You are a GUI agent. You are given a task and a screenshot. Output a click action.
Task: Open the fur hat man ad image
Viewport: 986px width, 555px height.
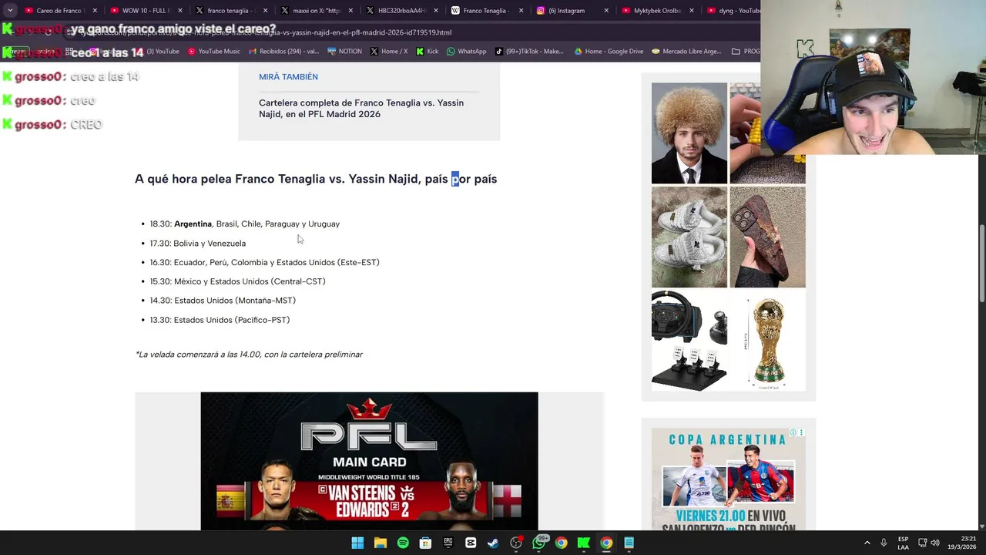[689, 133]
